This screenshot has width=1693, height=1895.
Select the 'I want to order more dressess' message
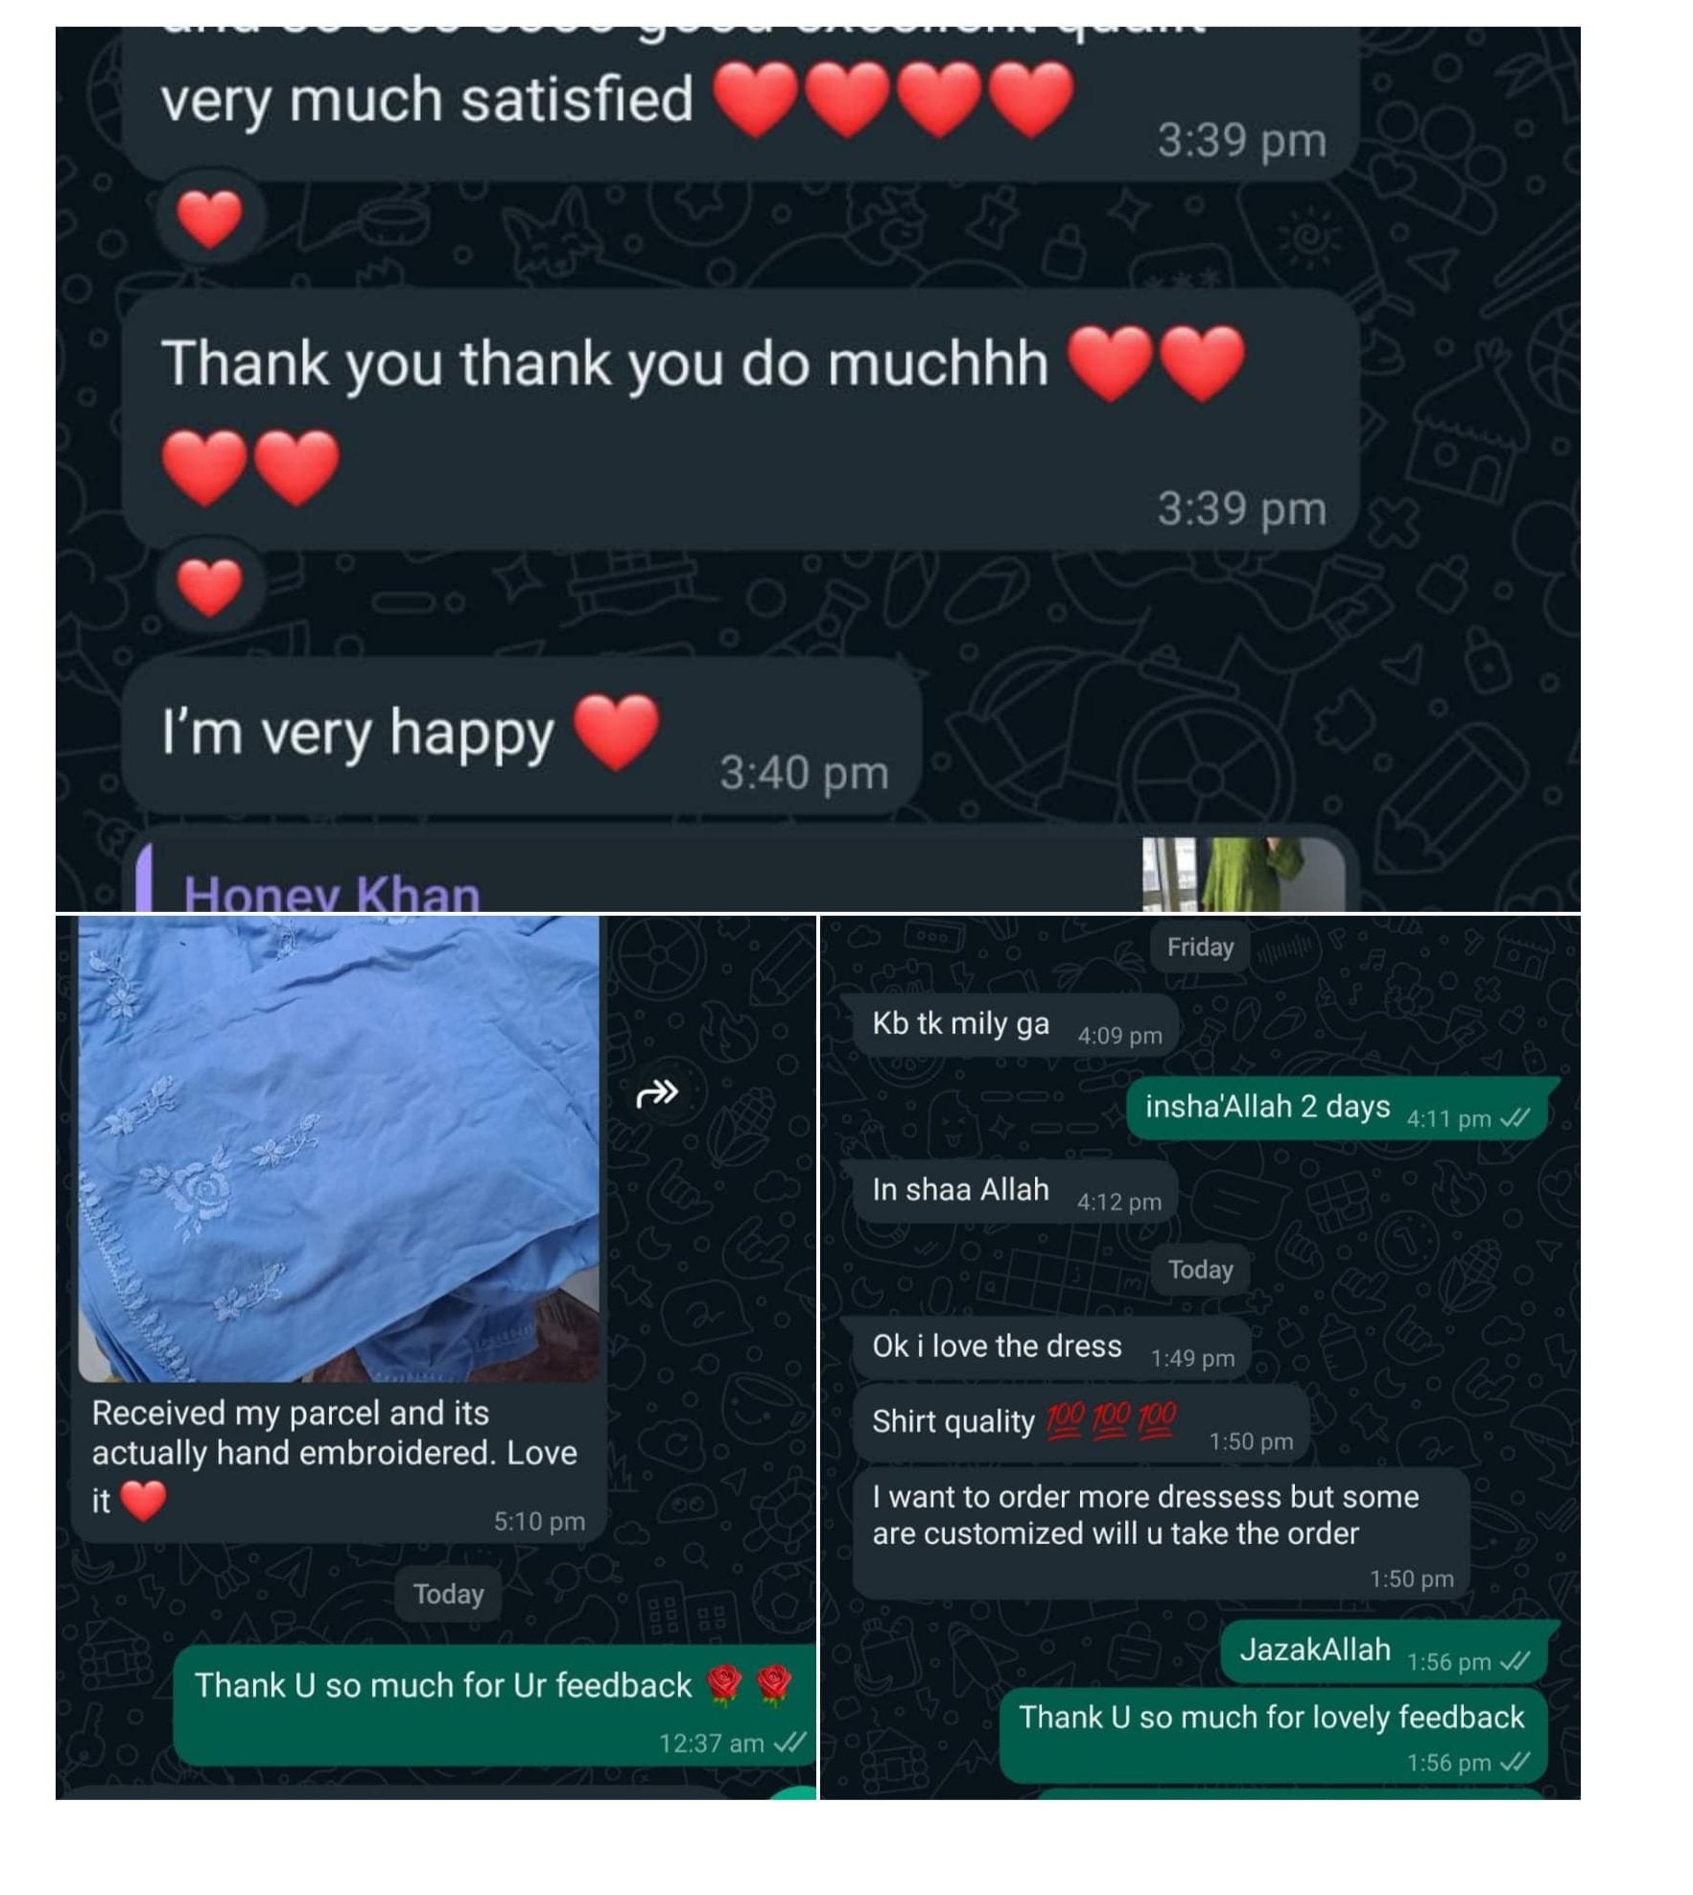pyautogui.click(x=1162, y=1532)
